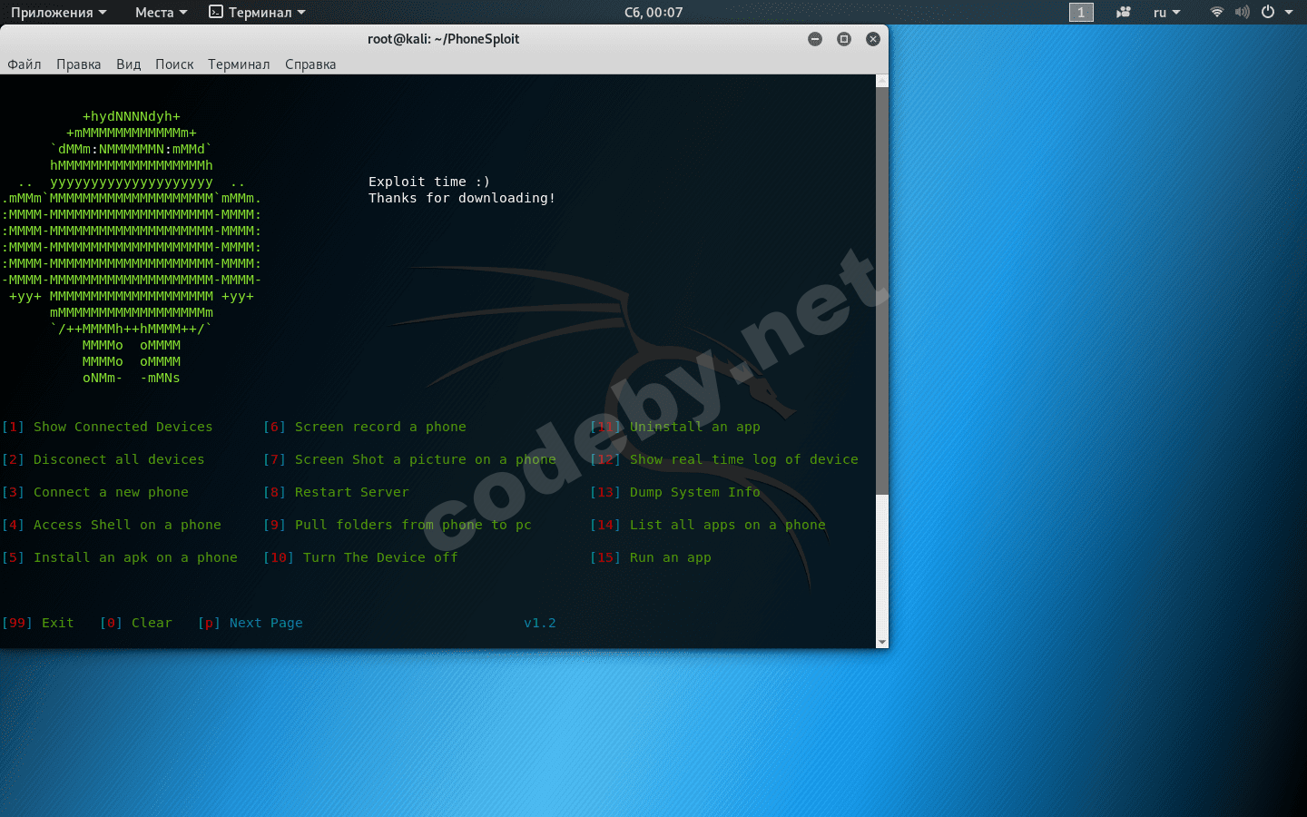Click the 'Run an app' option text

tap(671, 557)
